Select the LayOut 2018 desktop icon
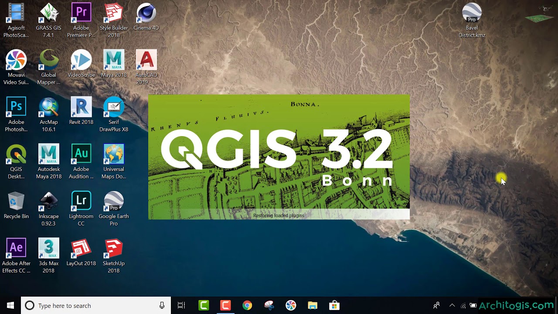Viewport: 558px width, 314px height. pos(81,252)
